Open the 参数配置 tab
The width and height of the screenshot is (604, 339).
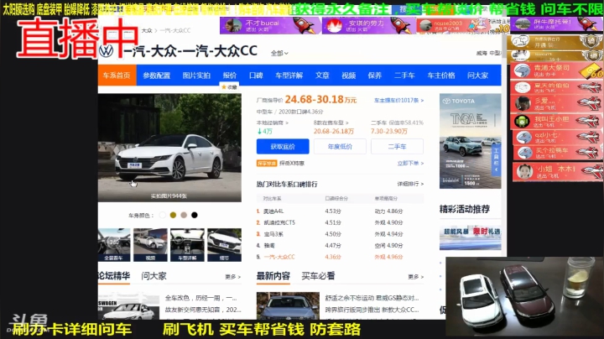[156, 76]
